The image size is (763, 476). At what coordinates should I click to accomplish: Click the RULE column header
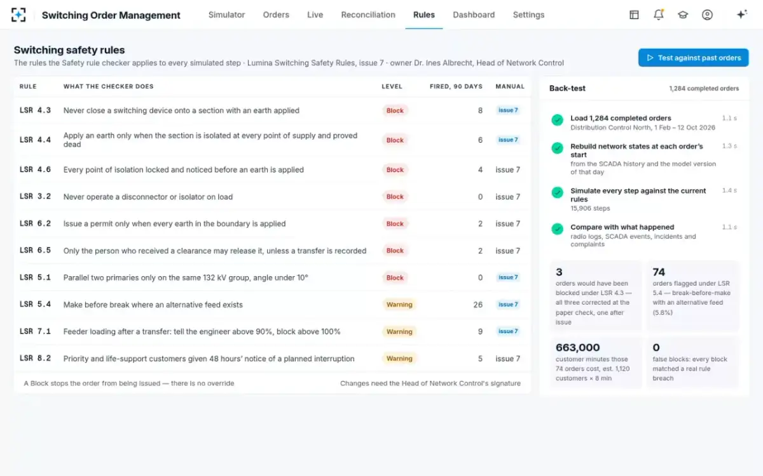28,86
